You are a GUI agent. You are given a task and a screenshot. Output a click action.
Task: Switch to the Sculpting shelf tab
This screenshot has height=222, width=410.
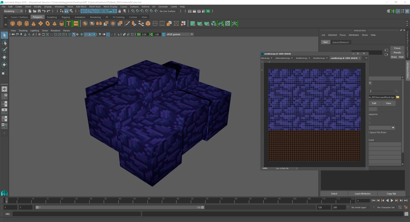click(x=52, y=17)
